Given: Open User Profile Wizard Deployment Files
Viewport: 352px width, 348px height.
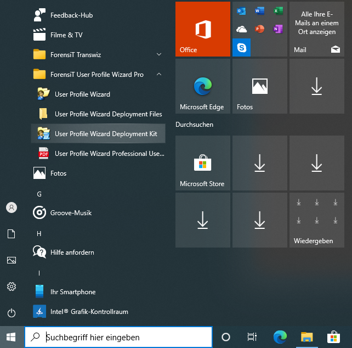Looking at the screenshot, I should [98, 114].
